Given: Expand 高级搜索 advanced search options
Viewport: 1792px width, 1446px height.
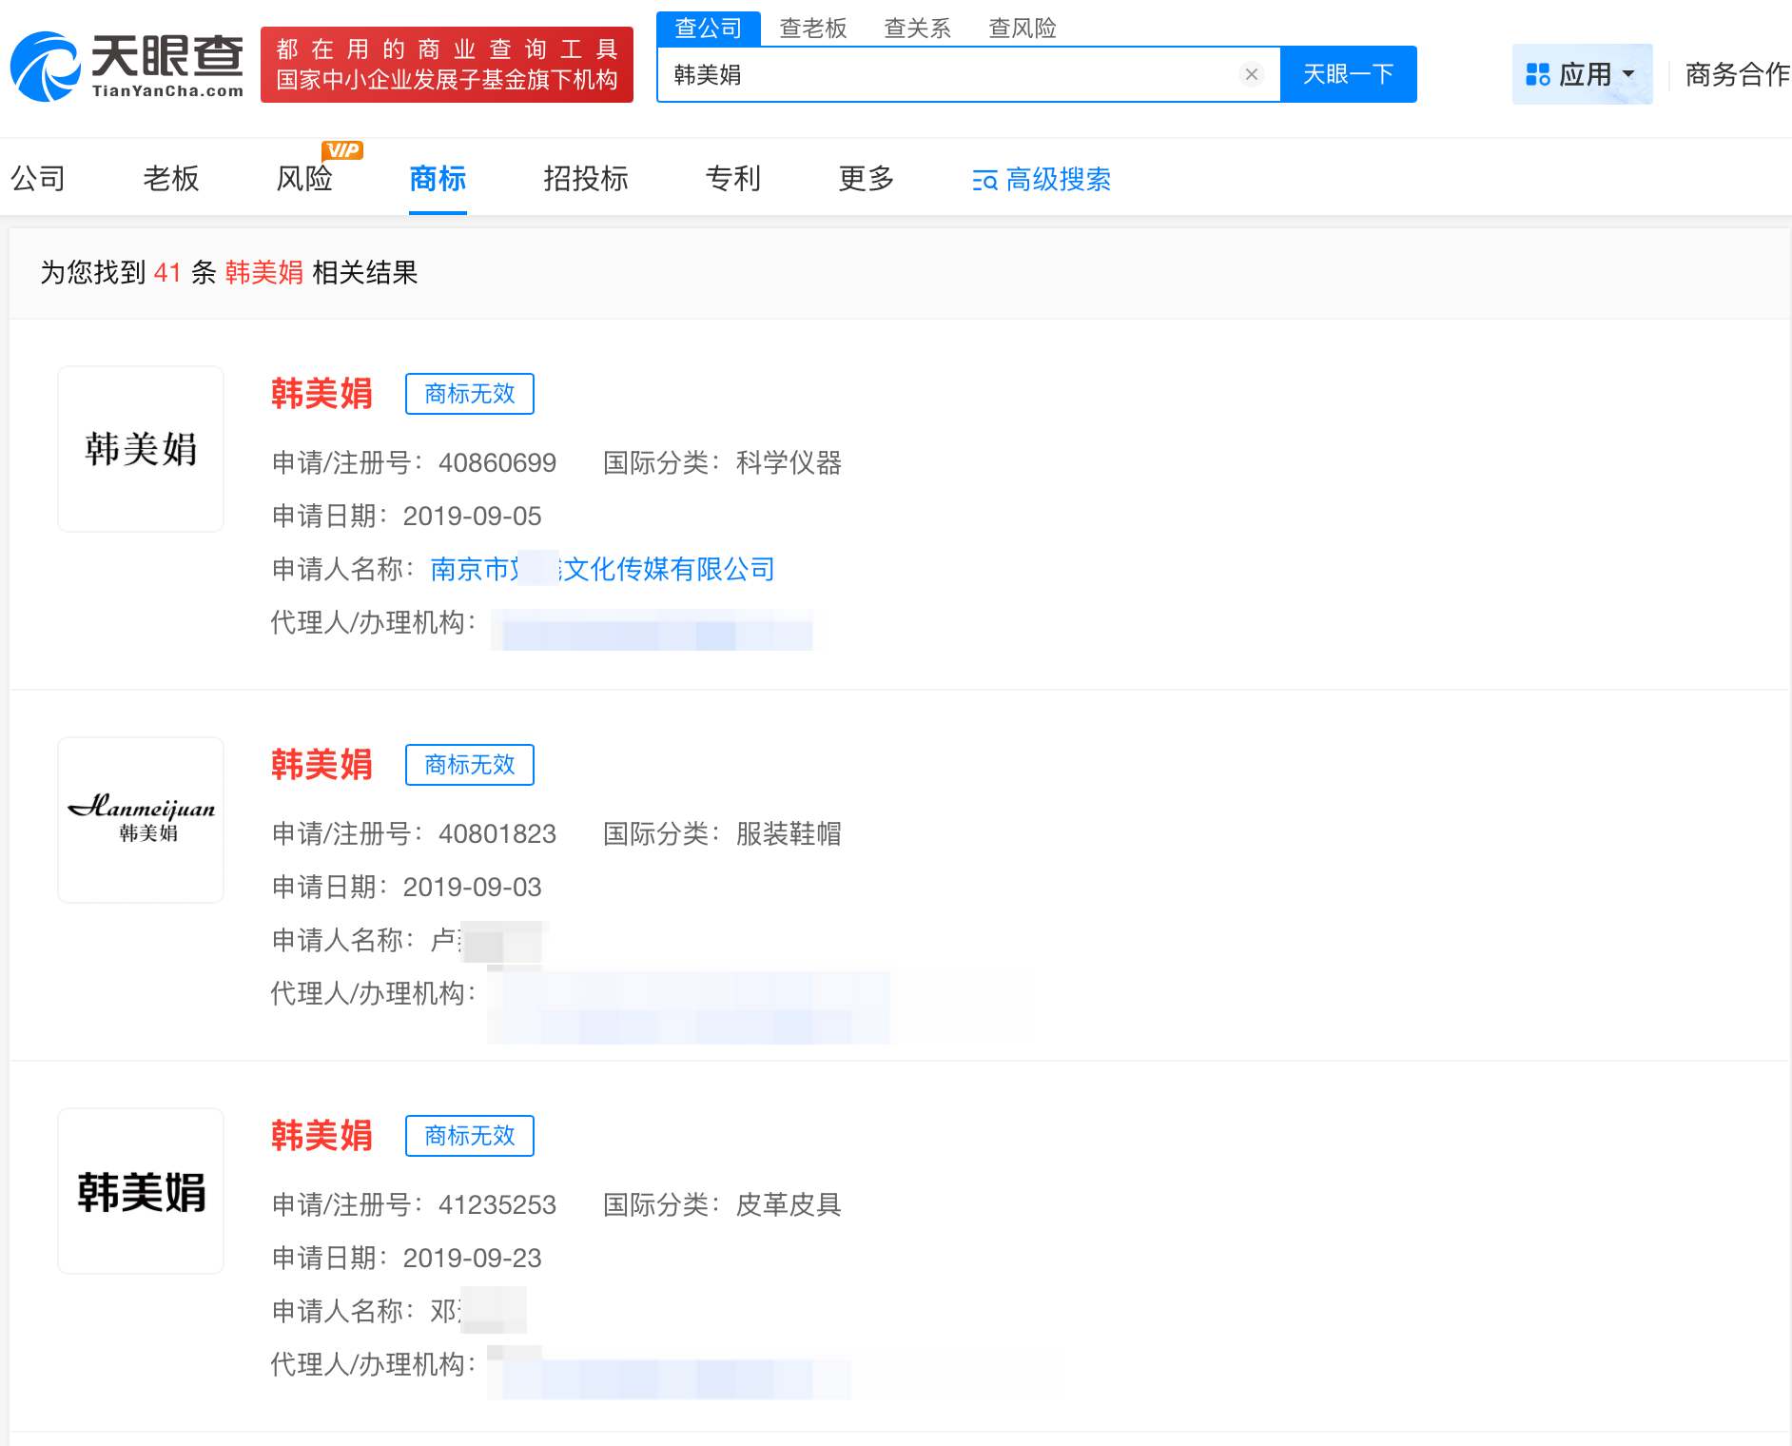Looking at the screenshot, I should [x=1056, y=180].
